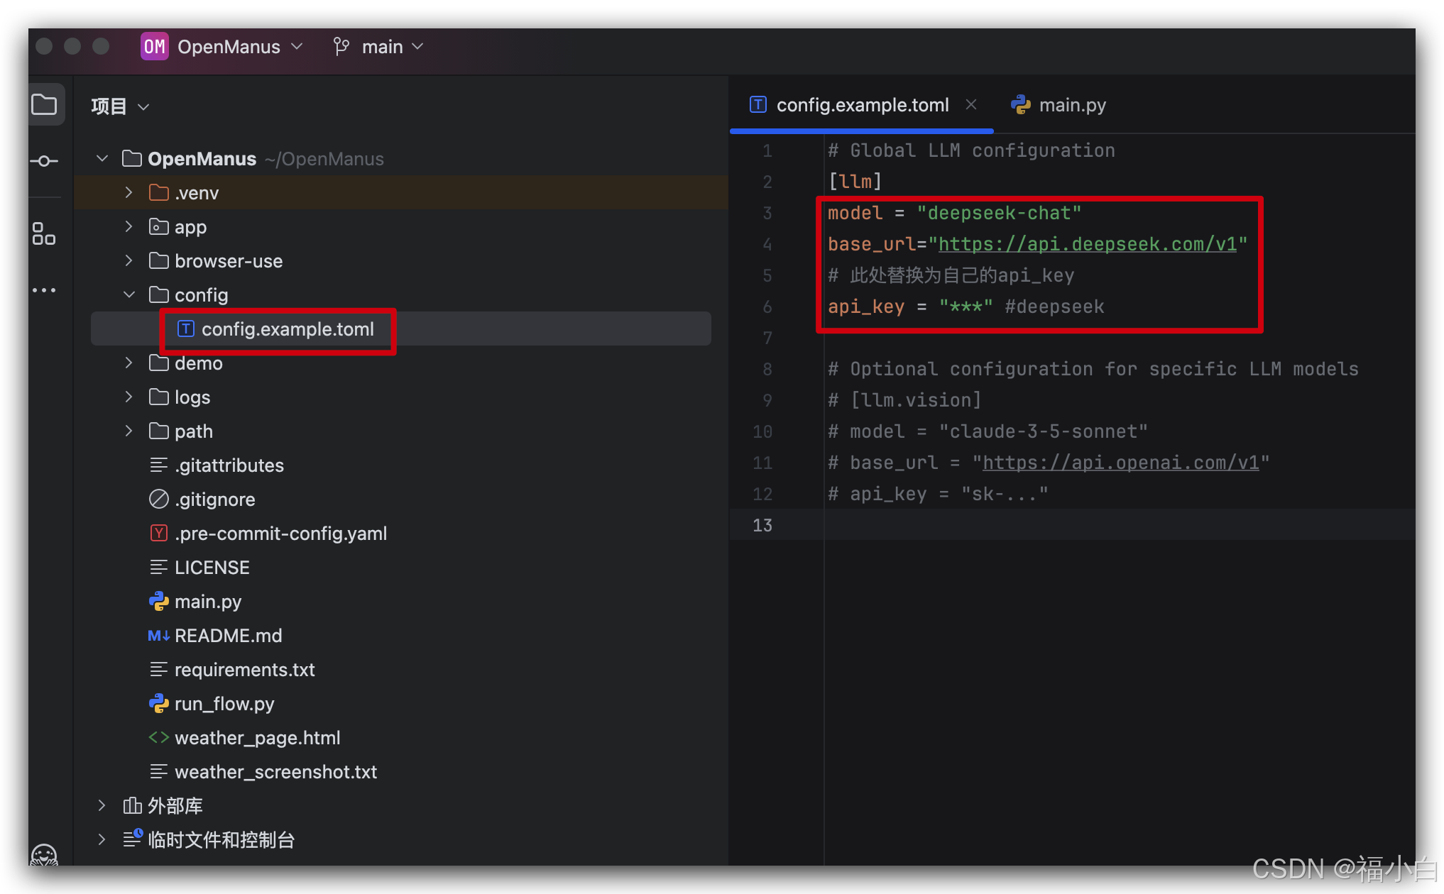The image size is (1444, 894).
Task: Click the OM project badge icon
Action: [x=154, y=47]
